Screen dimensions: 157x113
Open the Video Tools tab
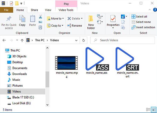coord(66,10)
